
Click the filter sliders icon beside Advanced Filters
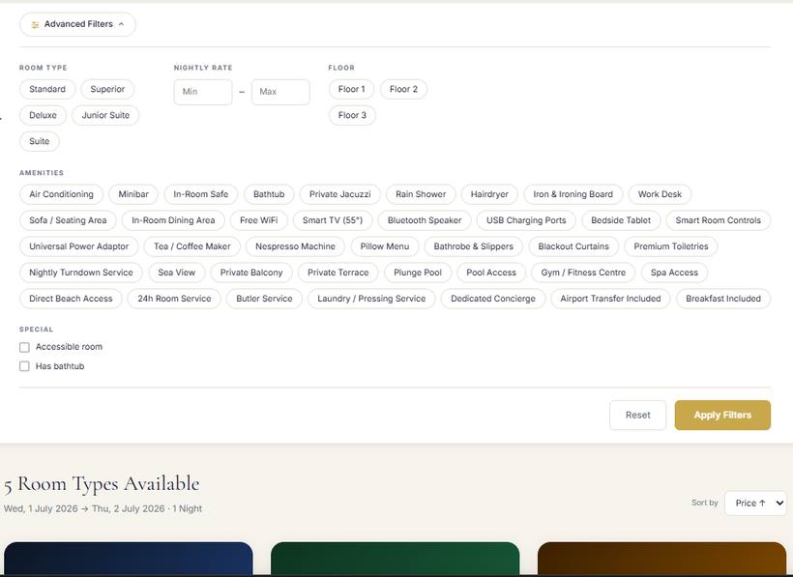(35, 25)
